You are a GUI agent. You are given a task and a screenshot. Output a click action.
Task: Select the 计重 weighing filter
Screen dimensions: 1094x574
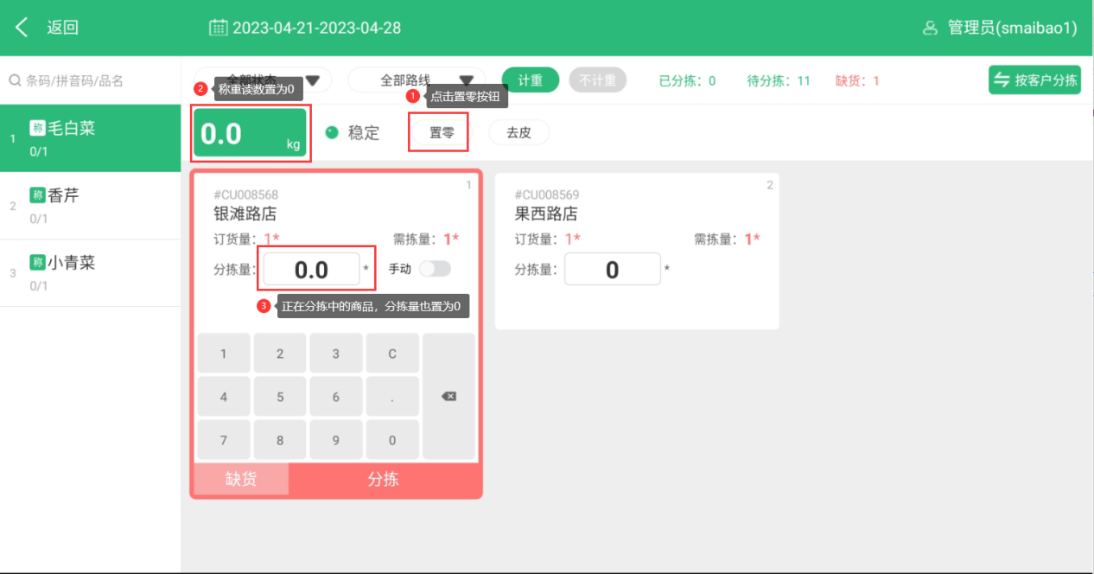pyautogui.click(x=531, y=80)
